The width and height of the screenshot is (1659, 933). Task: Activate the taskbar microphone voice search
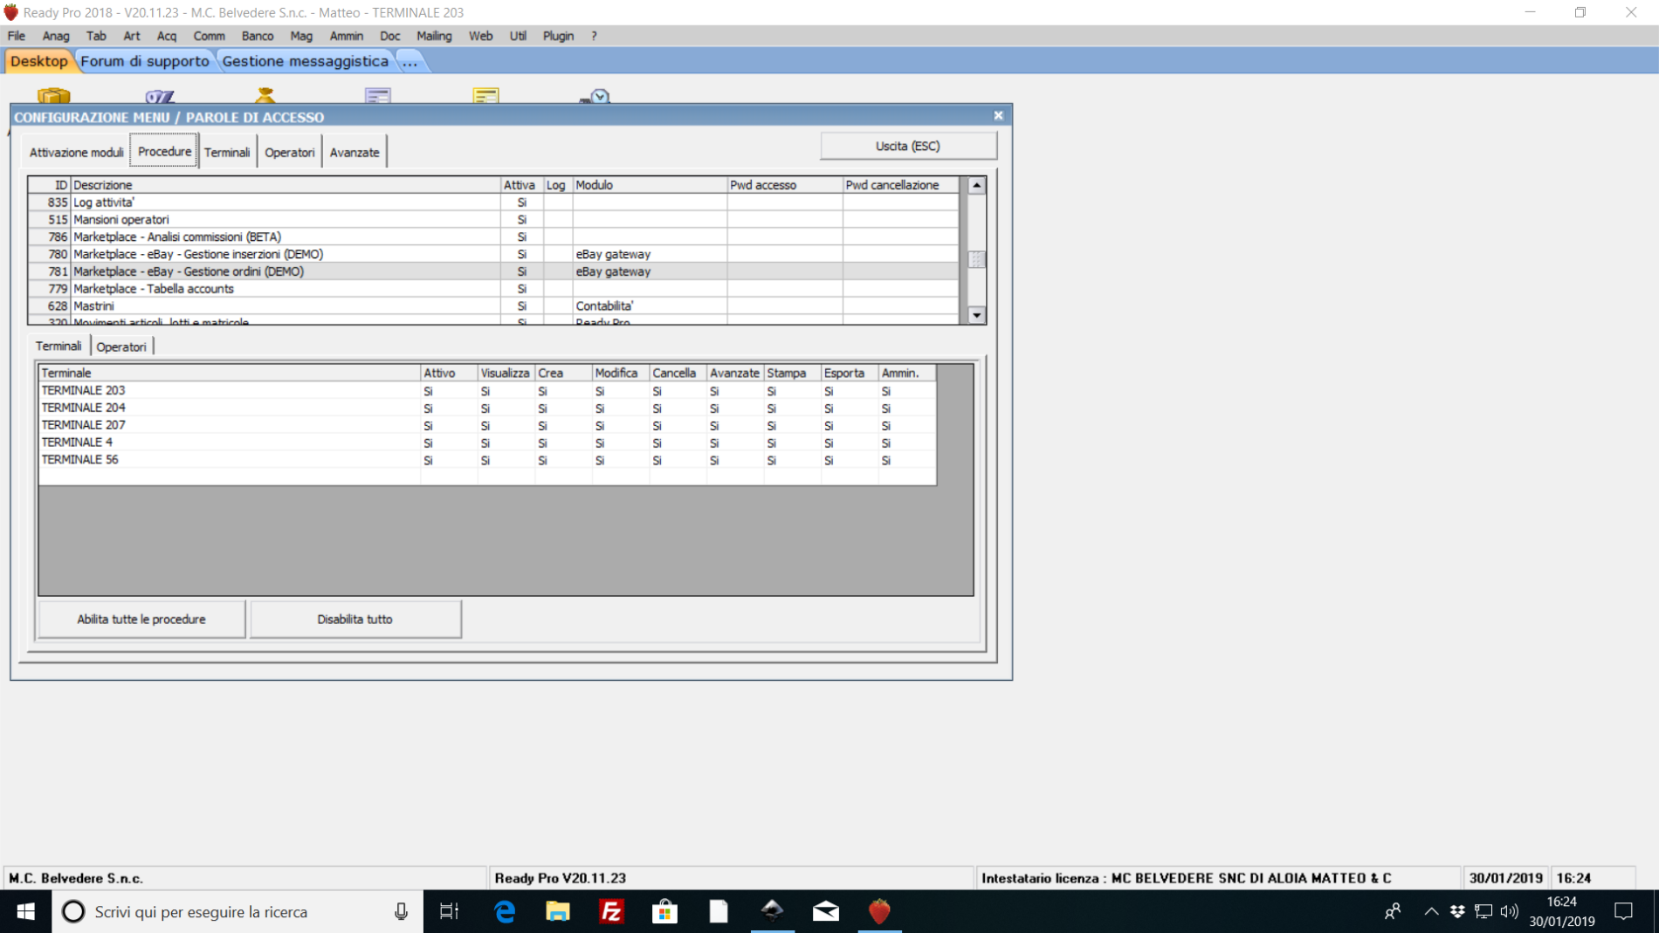pyautogui.click(x=401, y=911)
